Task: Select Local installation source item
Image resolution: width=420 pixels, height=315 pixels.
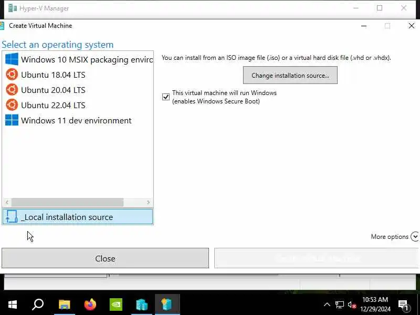Action: [x=78, y=217]
